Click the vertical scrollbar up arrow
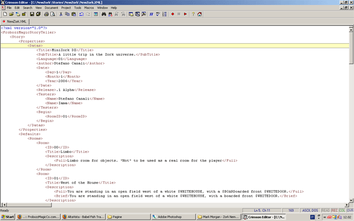The height and width of the screenshot is (221, 354). click(351, 29)
